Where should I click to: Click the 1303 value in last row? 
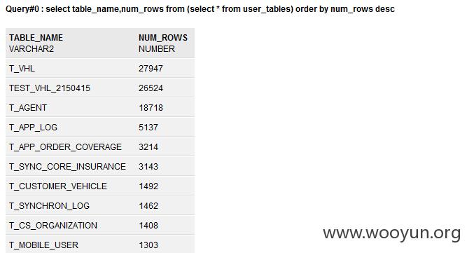pyautogui.click(x=148, y=245)
